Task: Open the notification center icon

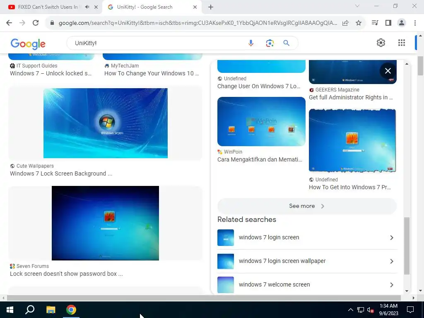Action: pyautogui.click(x=410, y=310)
